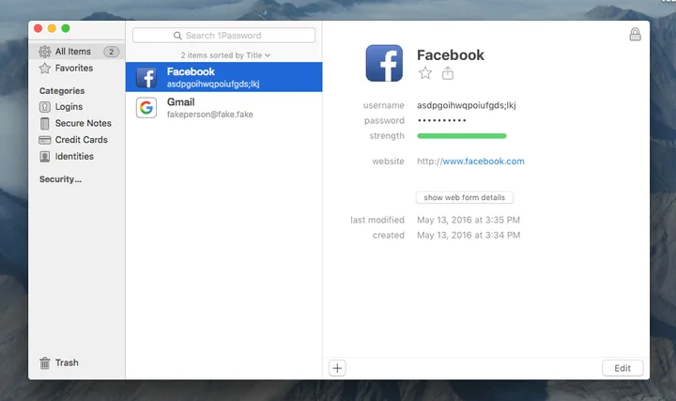Click the All Items count badge 2

point(111,52)
